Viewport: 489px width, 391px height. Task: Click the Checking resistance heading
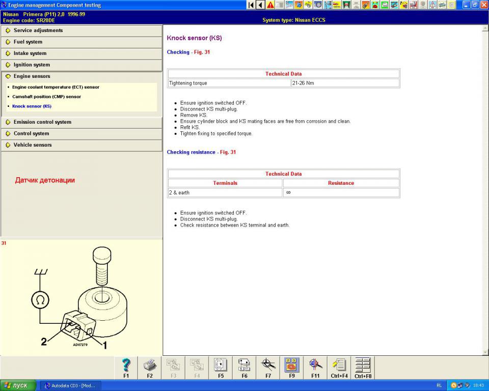click(x=191, y=152)
